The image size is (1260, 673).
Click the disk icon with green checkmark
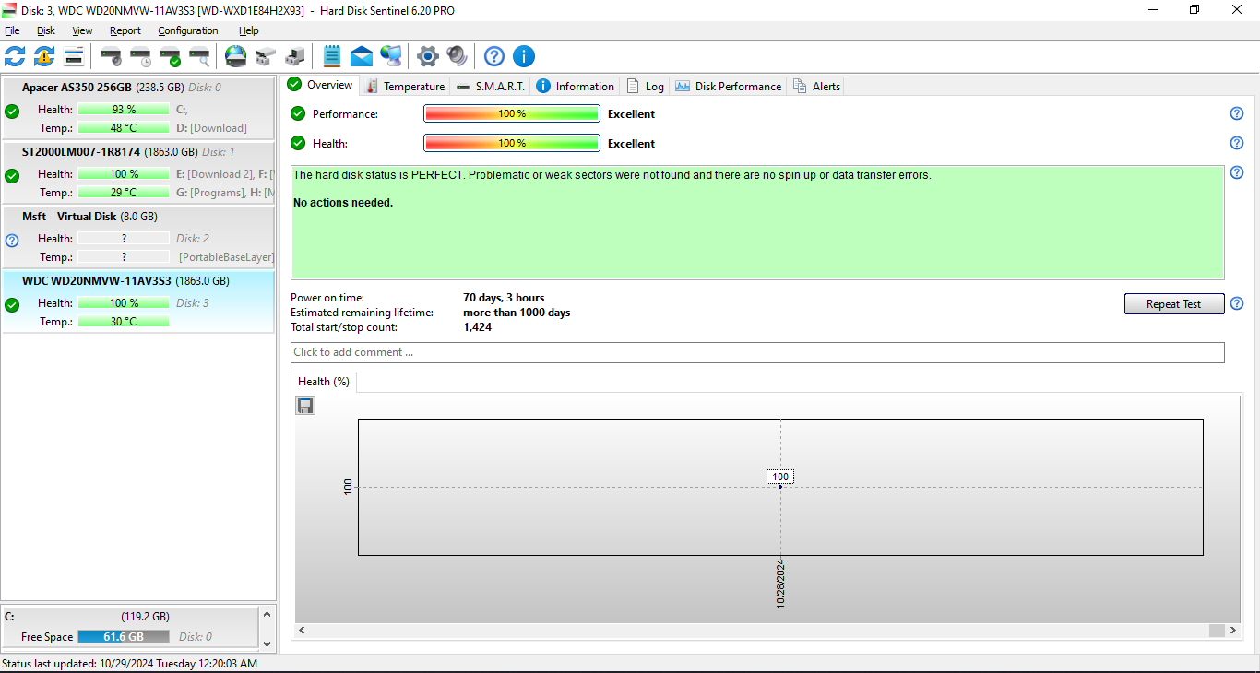[170, 56]
